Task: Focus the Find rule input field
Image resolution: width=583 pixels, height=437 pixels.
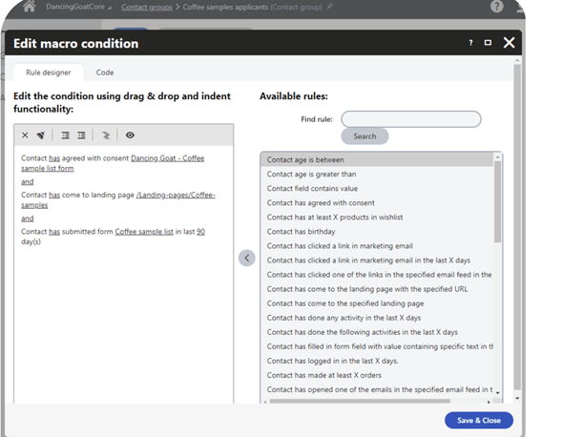Action: point(411,119)
